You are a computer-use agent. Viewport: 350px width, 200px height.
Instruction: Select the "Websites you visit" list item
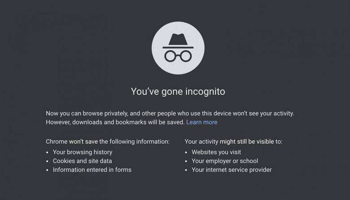click(x=216, y=152)
